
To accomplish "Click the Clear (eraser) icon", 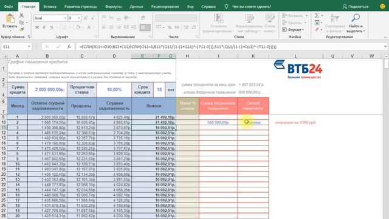I will pyautogui.click(x=317, y=30).
